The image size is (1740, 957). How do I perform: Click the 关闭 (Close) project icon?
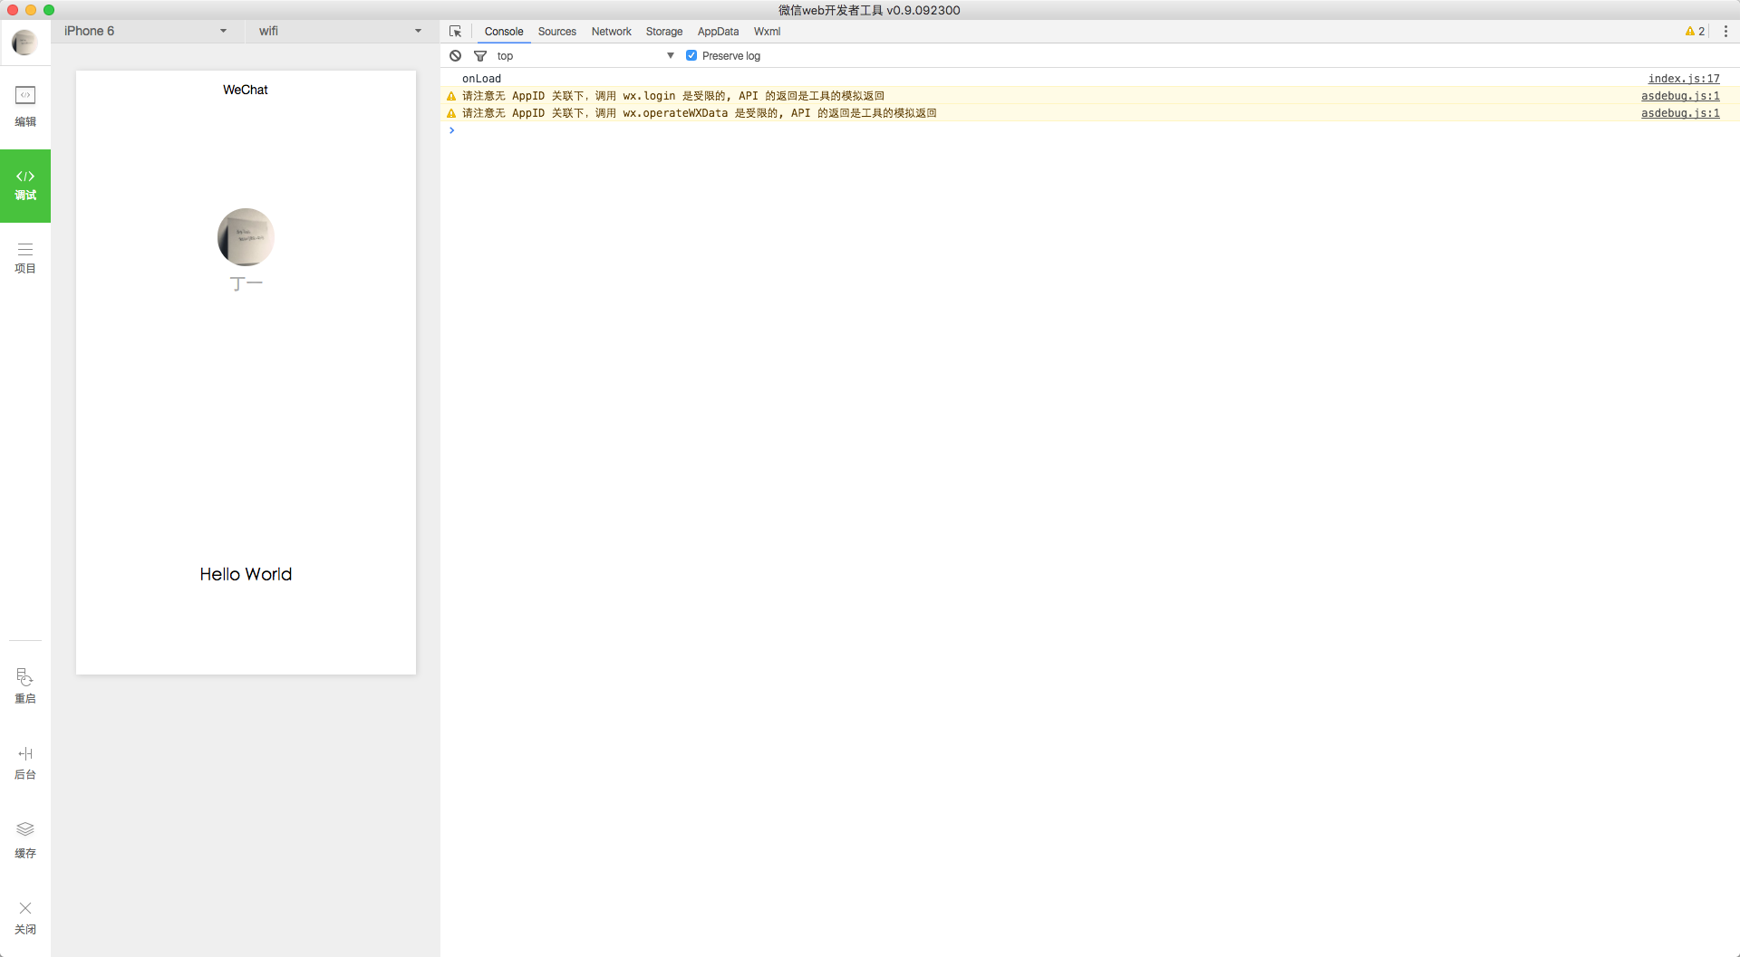[x=25, y=916]
